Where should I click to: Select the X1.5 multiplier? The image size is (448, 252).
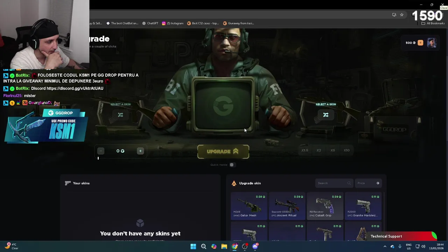[305, 150]
